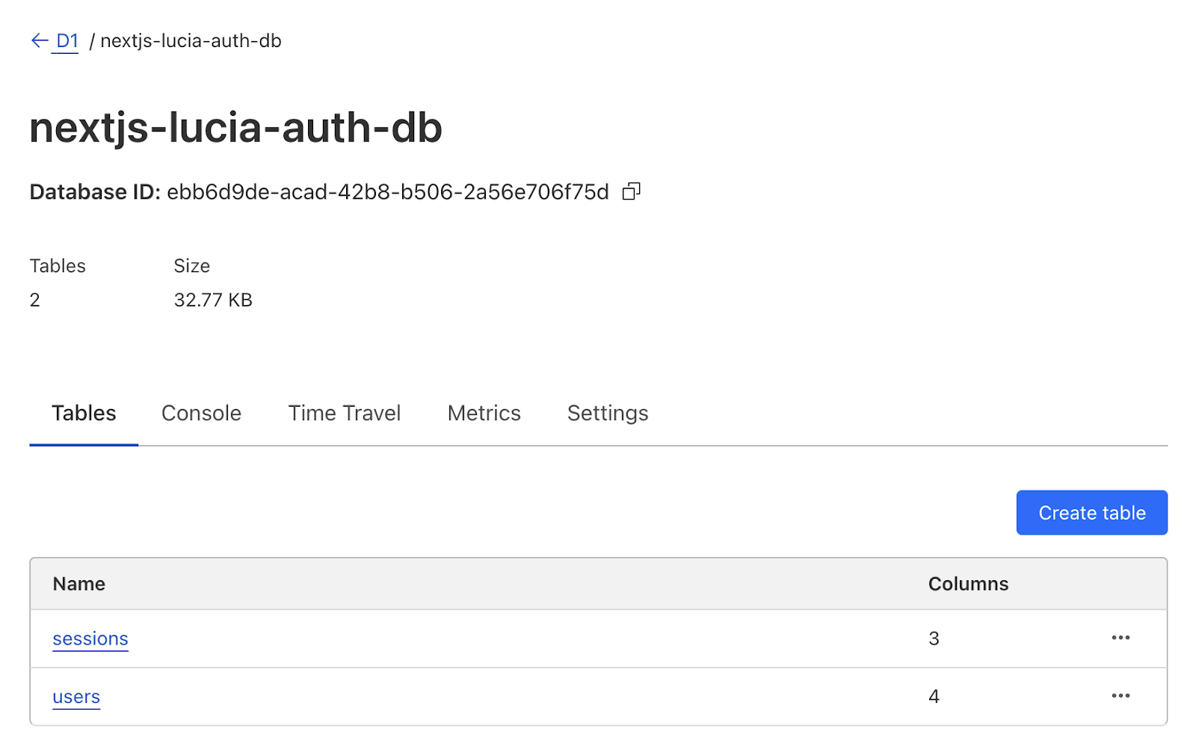This screenshot has width=1196, height=744.
Task: Click the Columns column header
Action: tap(967, 584)
